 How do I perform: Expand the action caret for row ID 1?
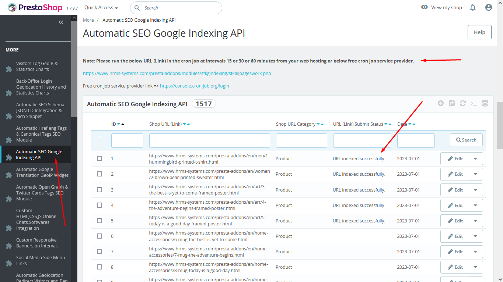click(x=475, y=159)
